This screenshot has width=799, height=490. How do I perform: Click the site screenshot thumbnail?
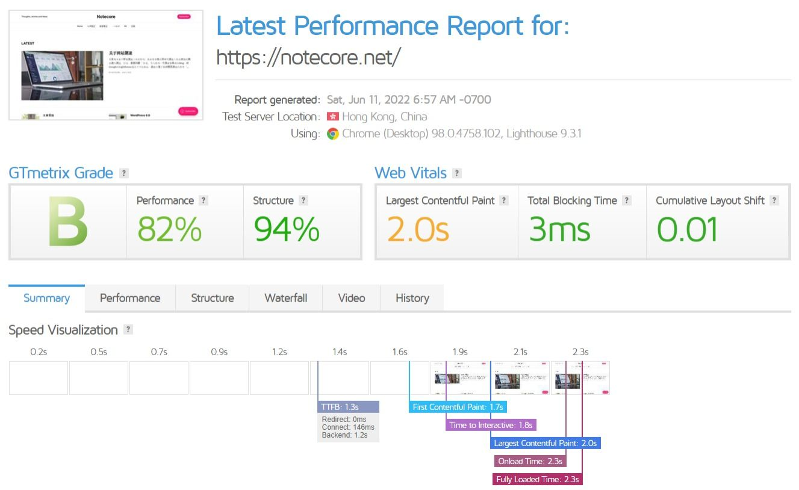(106, 64)
